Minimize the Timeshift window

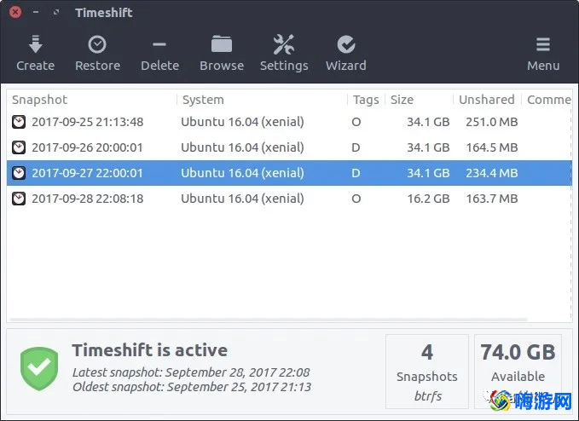(x=36, y=12)
